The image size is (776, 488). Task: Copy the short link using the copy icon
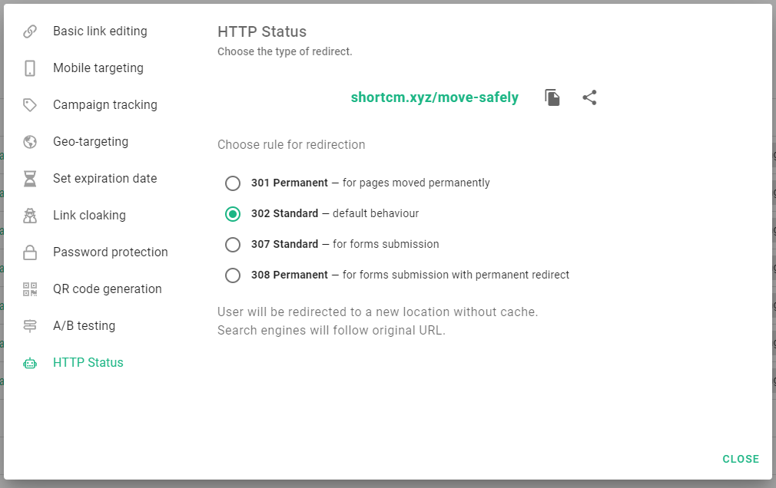(x=552, y=97)
